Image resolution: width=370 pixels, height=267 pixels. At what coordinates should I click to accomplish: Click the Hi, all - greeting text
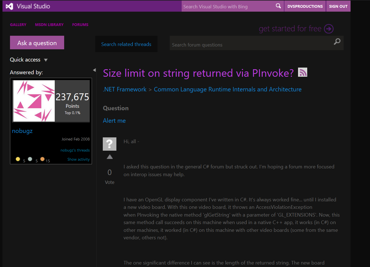click(x=131, y=141)
